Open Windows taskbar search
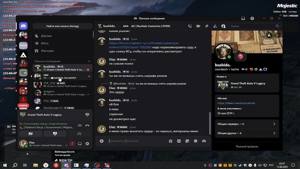The image size is (300, 169). (x=15, y=165)
